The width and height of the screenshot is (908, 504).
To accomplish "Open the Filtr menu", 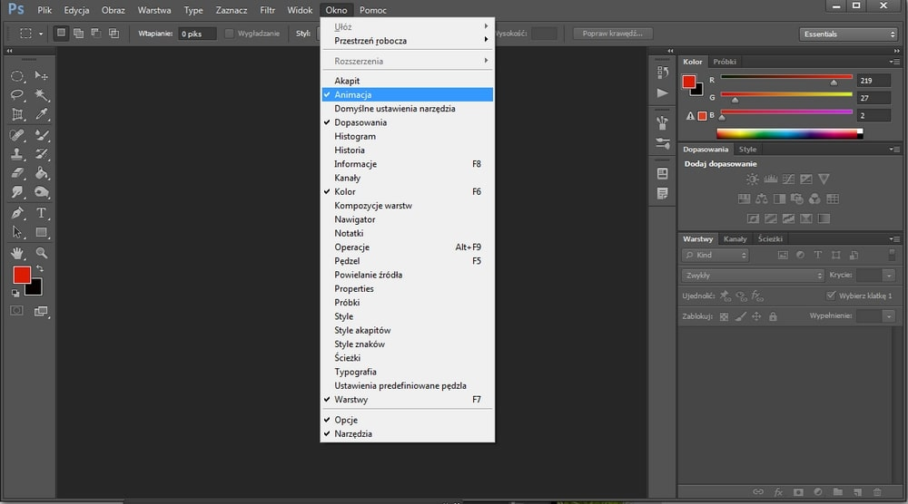I will pos(268,10).
